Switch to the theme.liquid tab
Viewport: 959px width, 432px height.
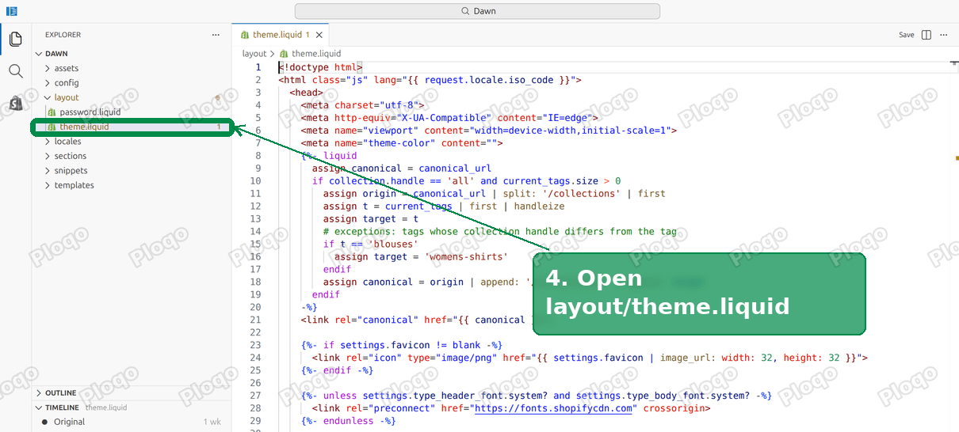coord(281,35)
